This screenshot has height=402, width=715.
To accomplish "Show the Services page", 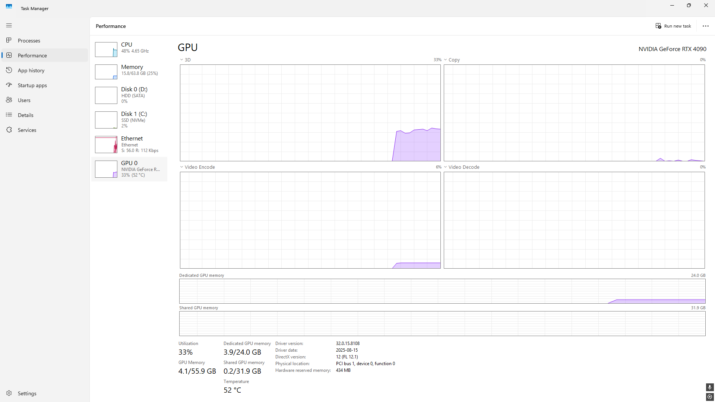I will click(x=45, y=130).
